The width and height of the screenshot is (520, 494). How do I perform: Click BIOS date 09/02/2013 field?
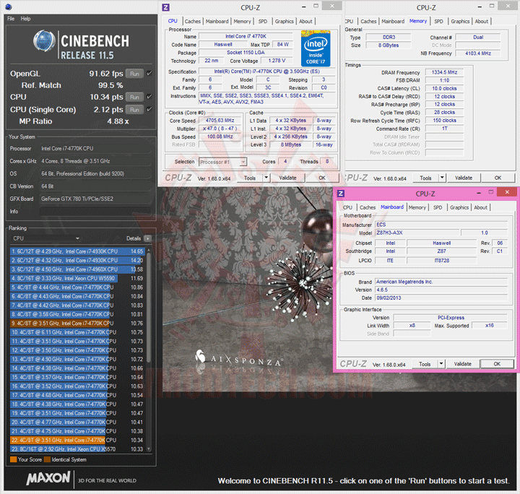tap(441, 298)
